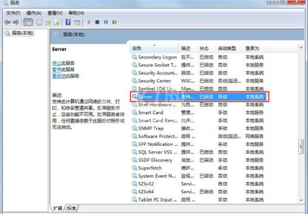Open the 查看(V) menu

(x=55, y=13)
